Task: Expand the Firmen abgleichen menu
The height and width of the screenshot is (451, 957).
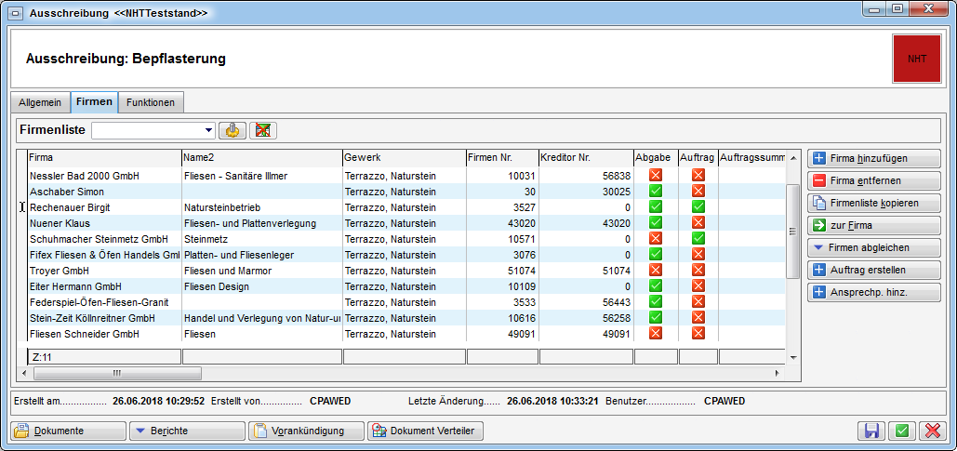Action: (x=873, y=247)
